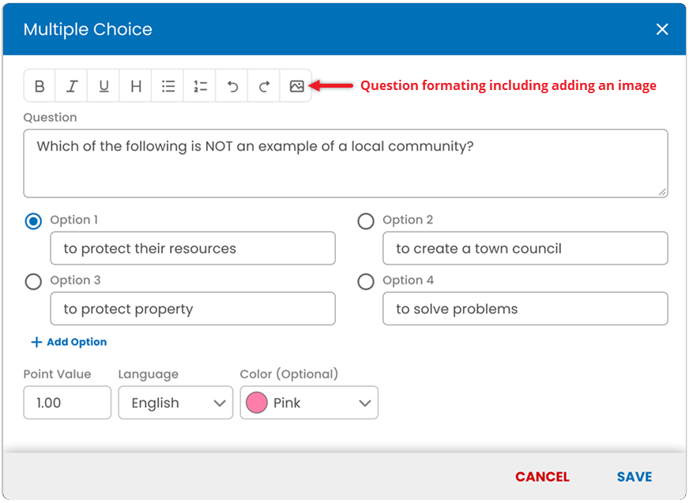Viewport: 689px width, 503px height.
Task: Save the multiple choice question
Action: coord(634,477)
